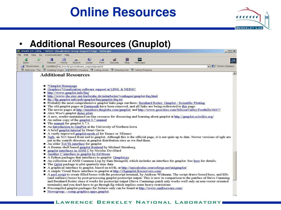Viewport: 281px width, 210px height.
Task: Open the gnuplot 3.7 manual link
Action: click(93, 120)
